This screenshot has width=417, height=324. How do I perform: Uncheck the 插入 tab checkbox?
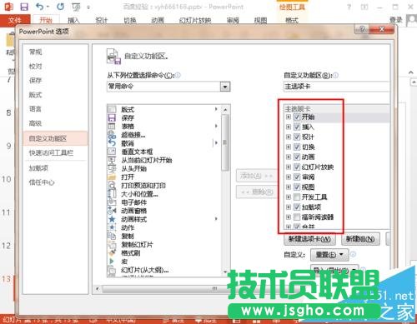(297, 127)
